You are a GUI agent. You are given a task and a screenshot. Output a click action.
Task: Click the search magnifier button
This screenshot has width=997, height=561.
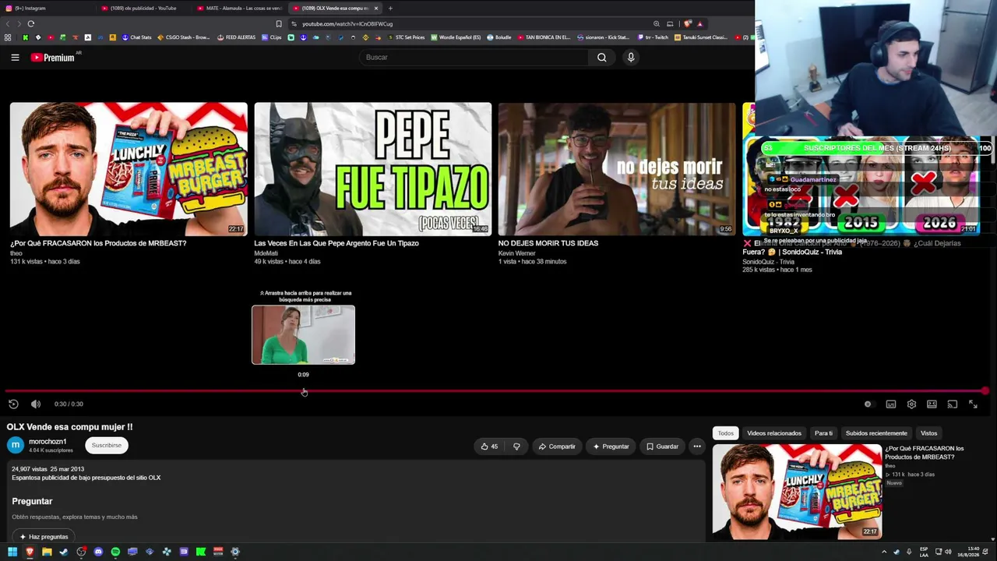[x=601, y=57]
